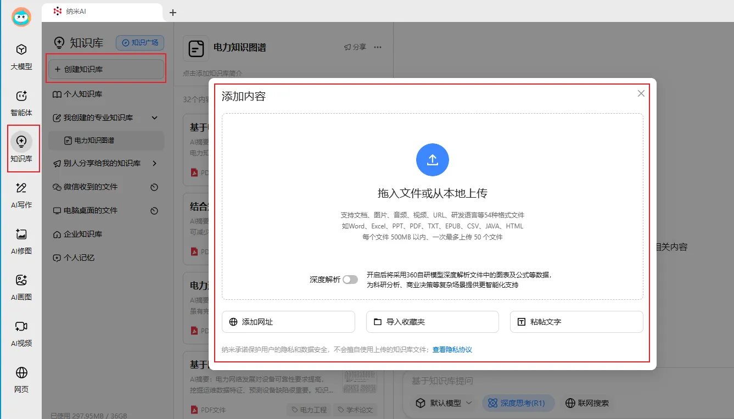Screen dimensions: 734x419
Task: Click the 电力知识图谱 document icon
Action: (x=196, y=48)
